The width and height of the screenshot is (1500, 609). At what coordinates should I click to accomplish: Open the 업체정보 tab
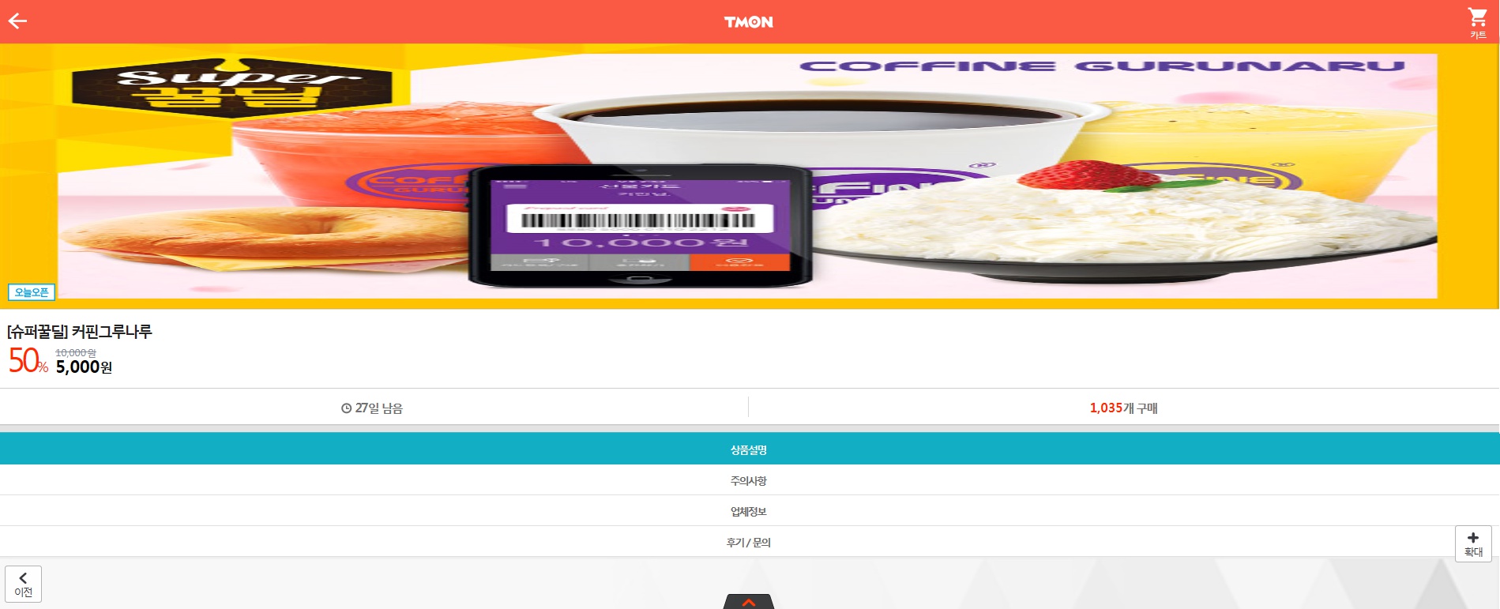(x=750, y=511)
